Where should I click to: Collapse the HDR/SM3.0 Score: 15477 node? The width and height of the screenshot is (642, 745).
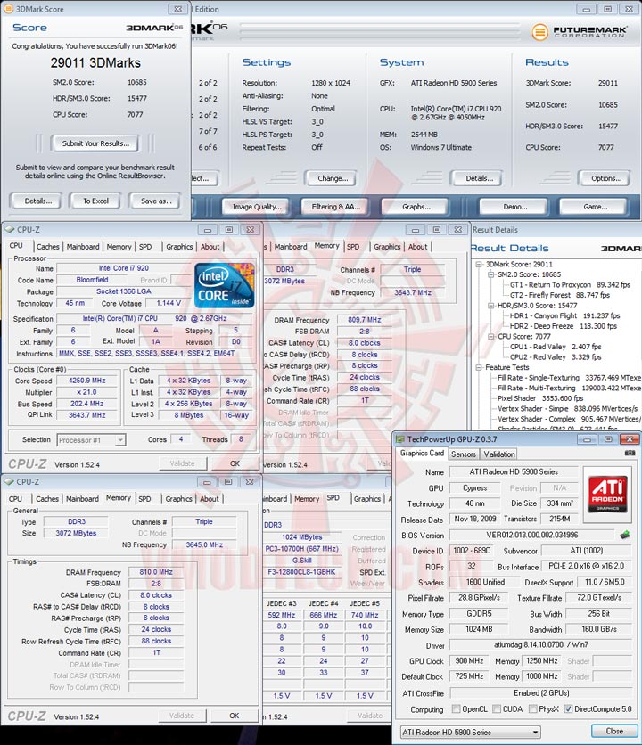tap(491, 306)
